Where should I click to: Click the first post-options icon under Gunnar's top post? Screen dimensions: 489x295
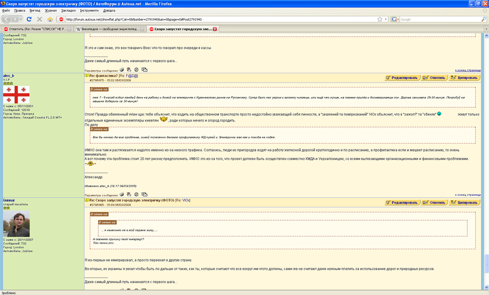pos(121,70)
